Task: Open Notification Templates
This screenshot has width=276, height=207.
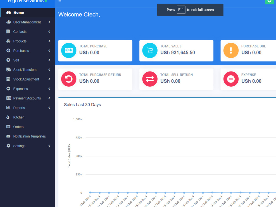Action: click(x=30, y=136)
